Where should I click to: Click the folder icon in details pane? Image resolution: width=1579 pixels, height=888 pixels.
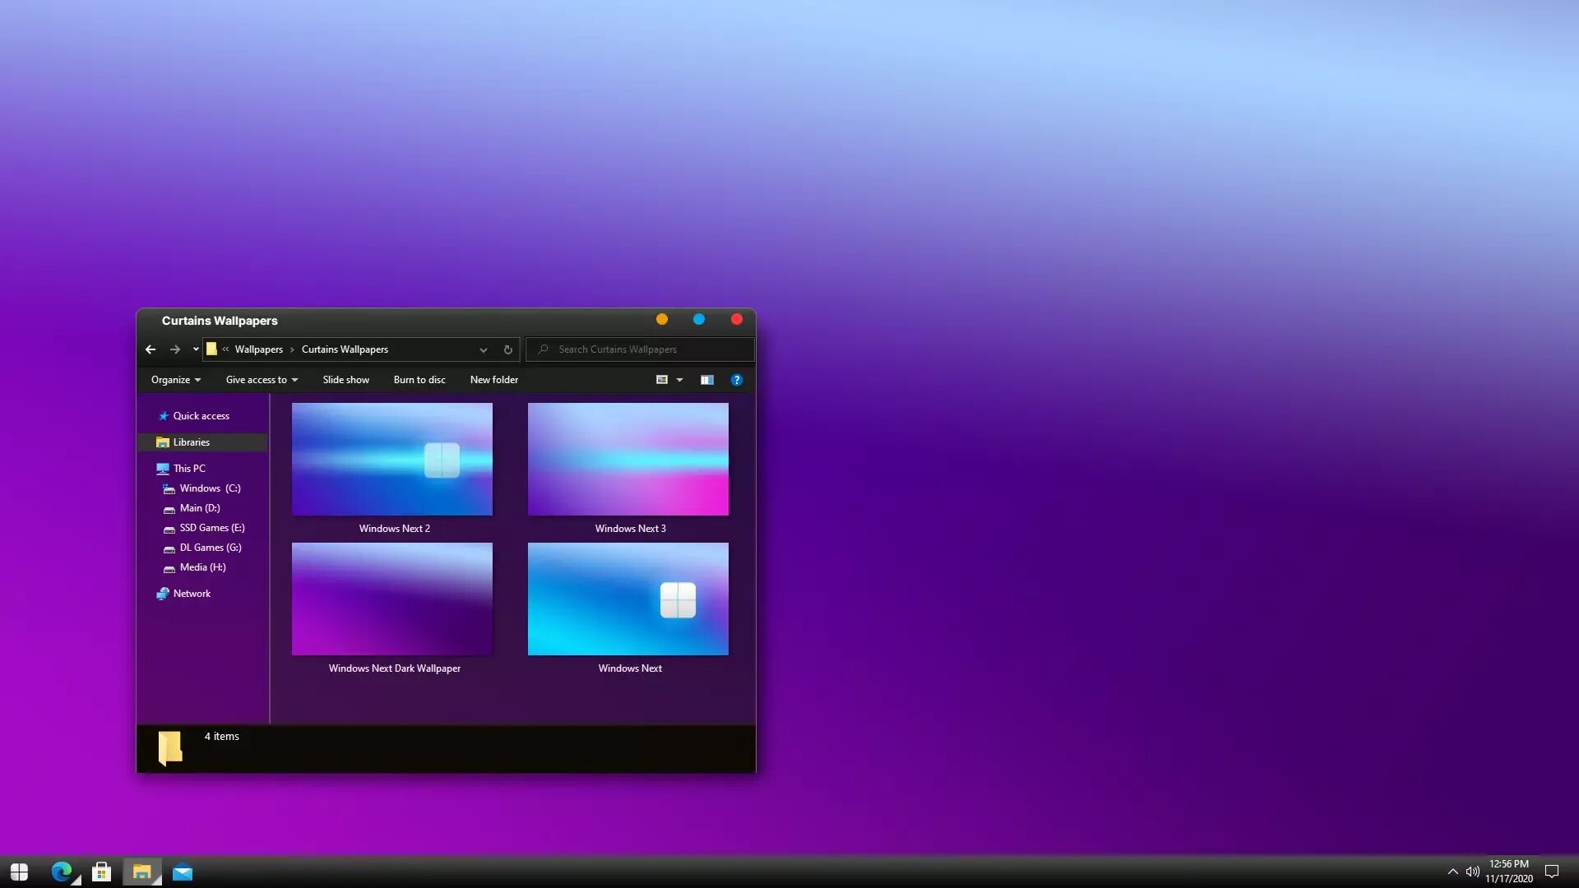(170, 748)
